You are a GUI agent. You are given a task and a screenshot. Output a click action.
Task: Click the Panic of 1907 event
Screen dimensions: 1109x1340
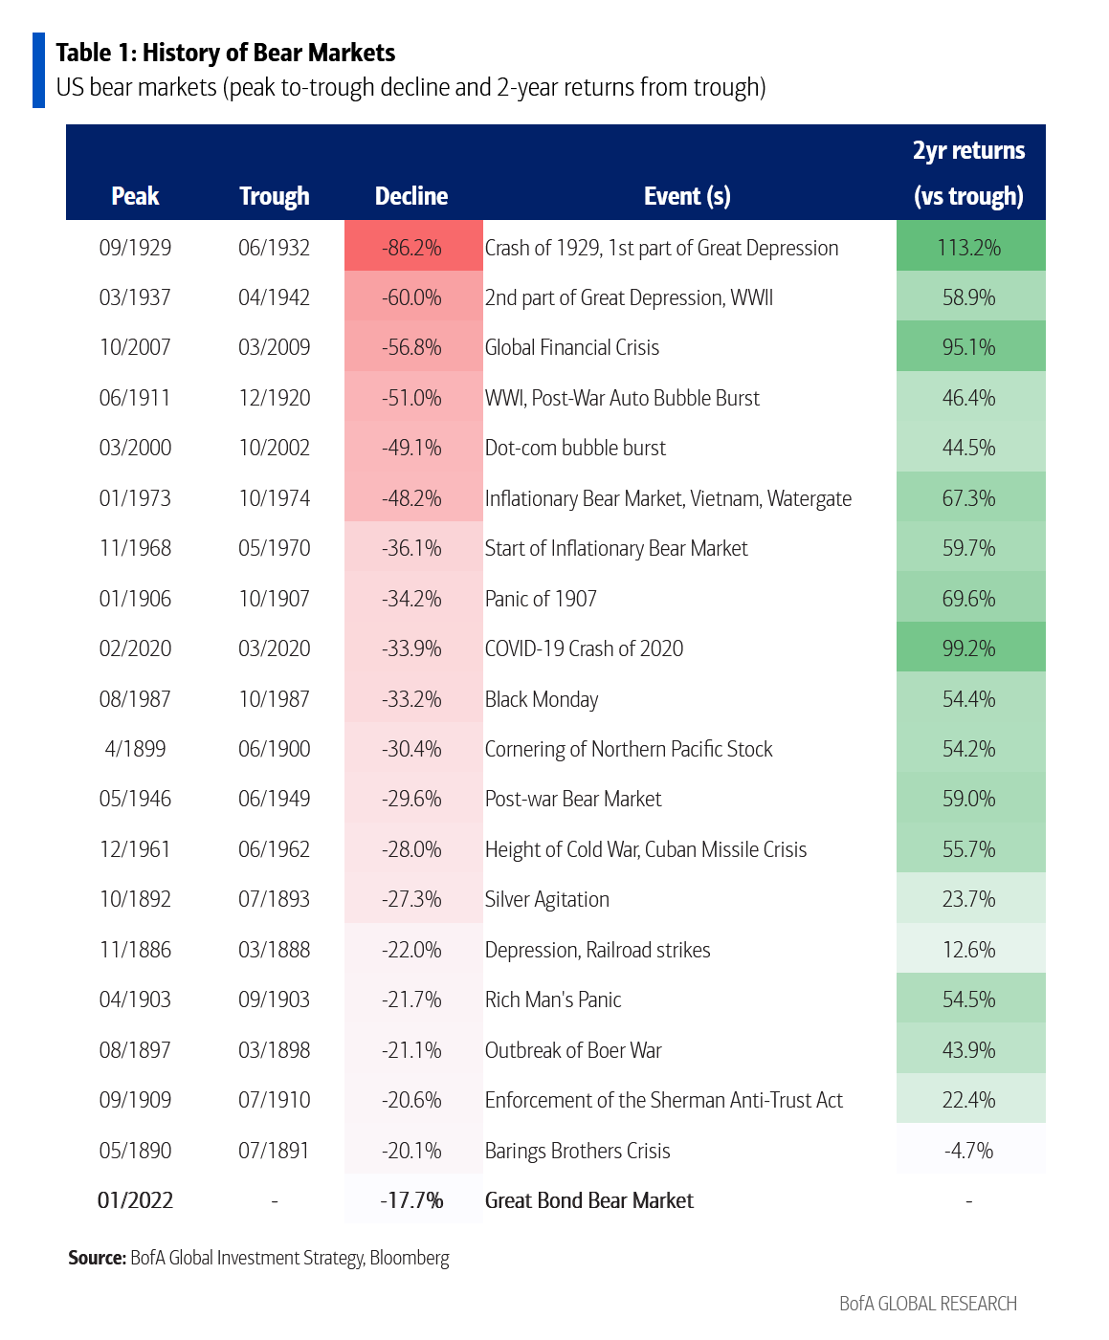coord(541,599)
